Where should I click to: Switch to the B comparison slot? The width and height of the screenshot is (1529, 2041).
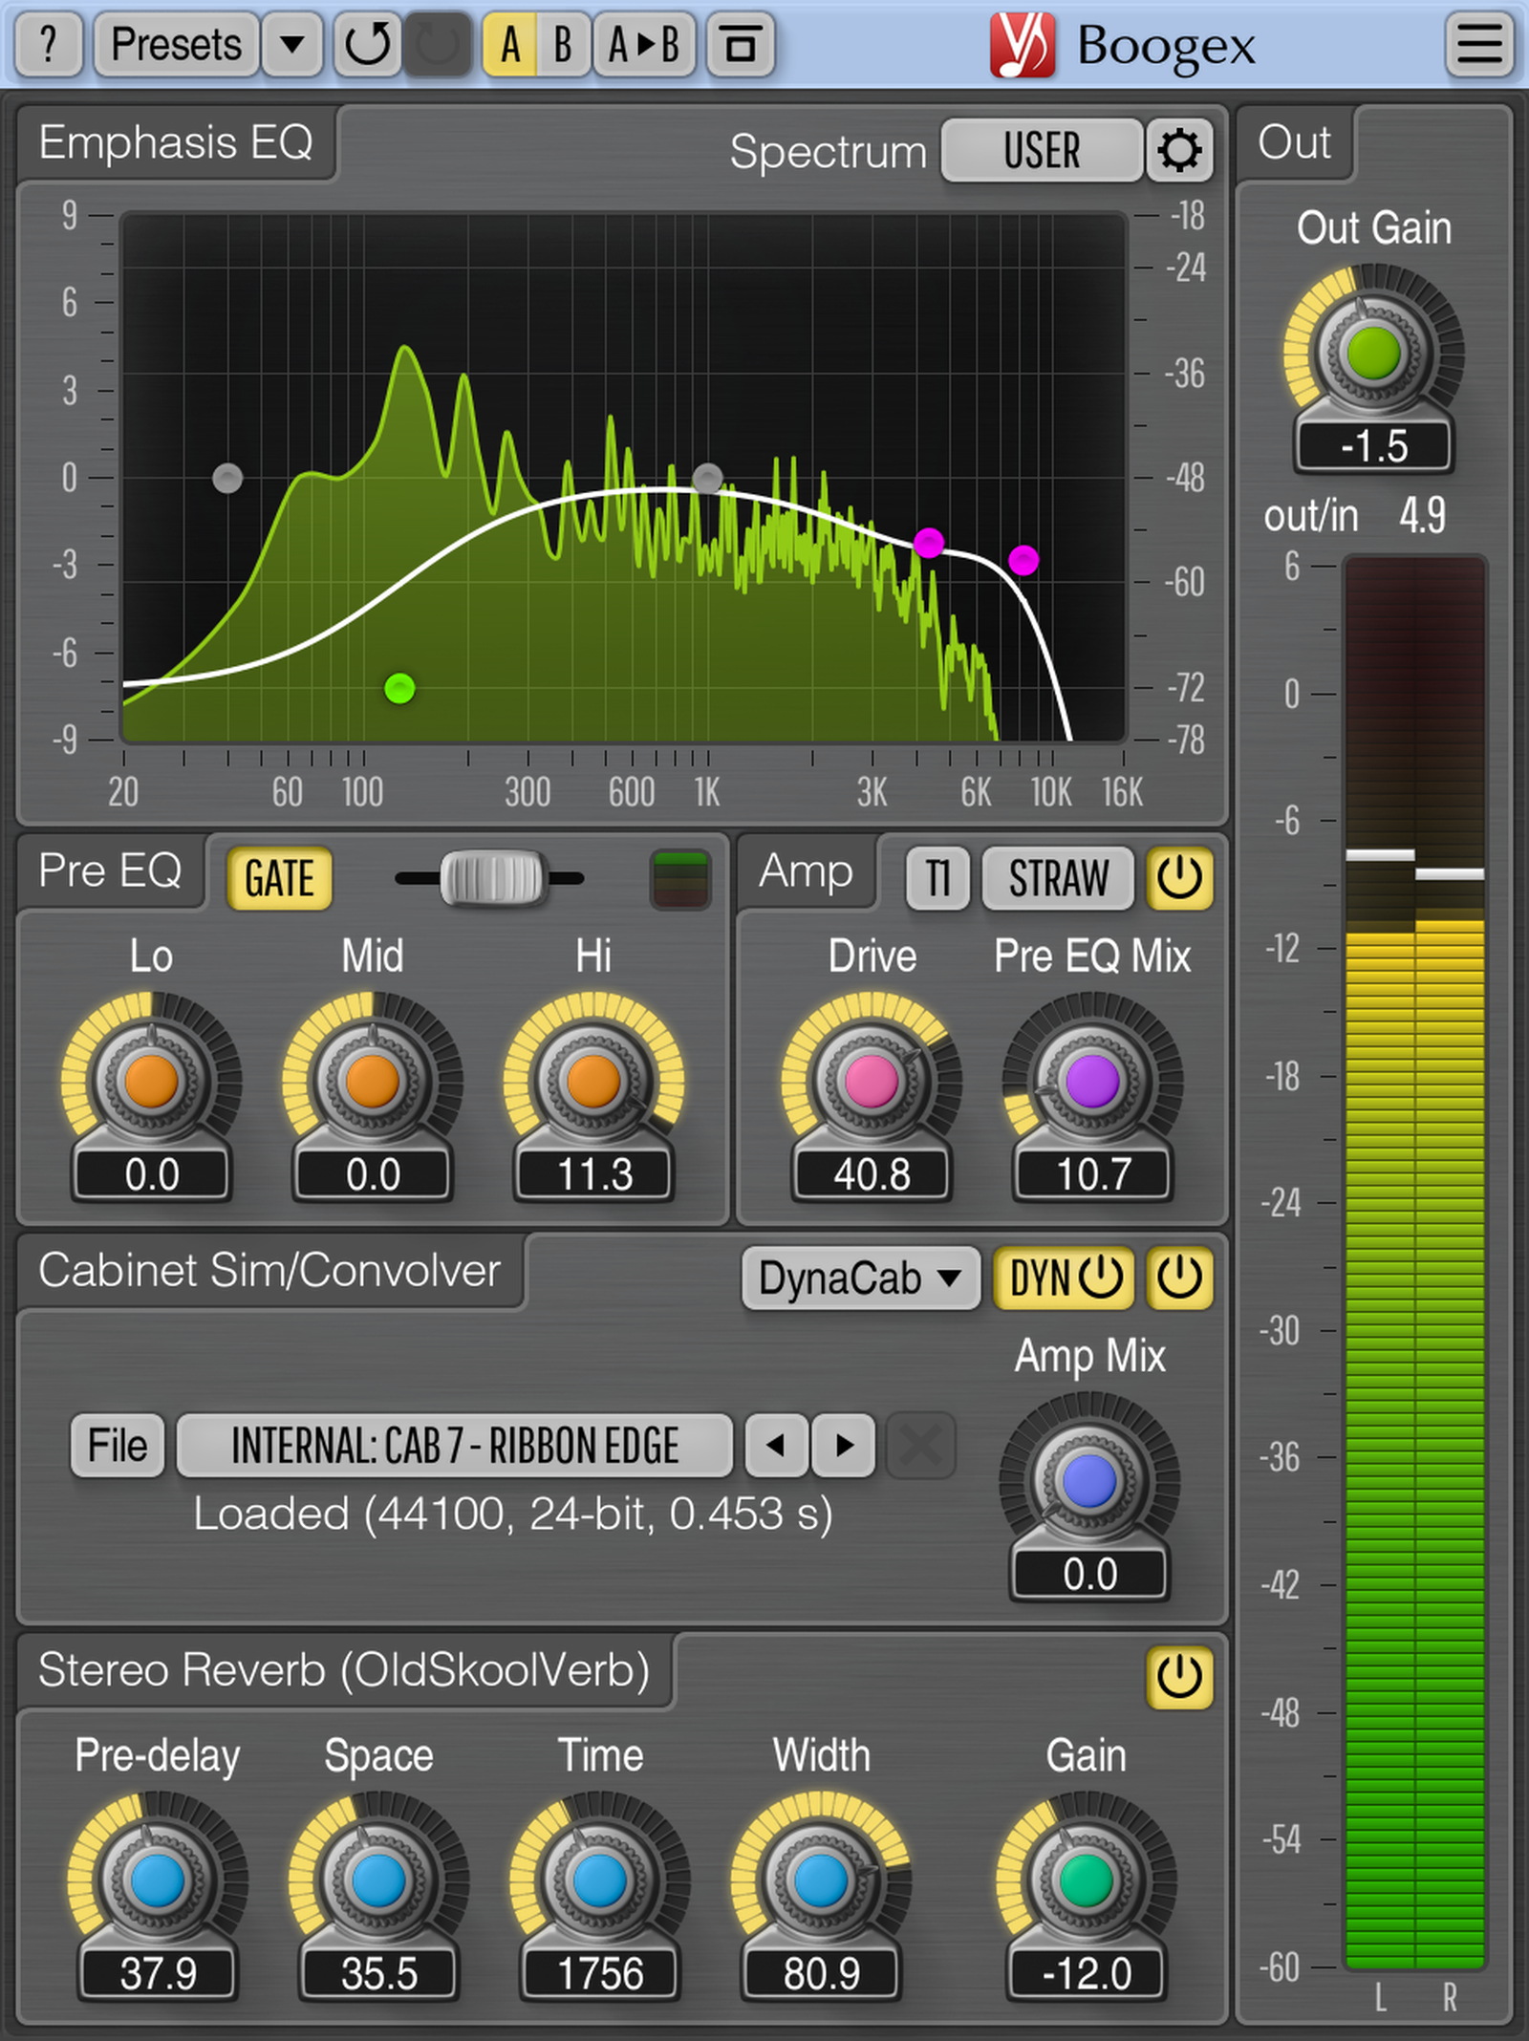(562, 44)
